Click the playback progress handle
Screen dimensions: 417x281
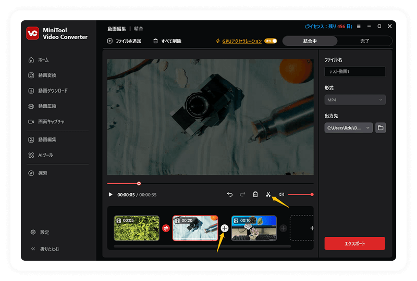139,184
